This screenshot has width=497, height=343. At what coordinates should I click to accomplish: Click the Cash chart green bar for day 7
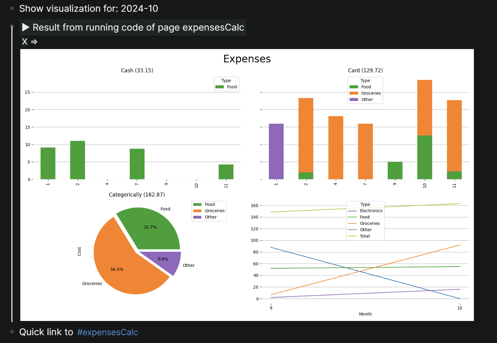137,164
